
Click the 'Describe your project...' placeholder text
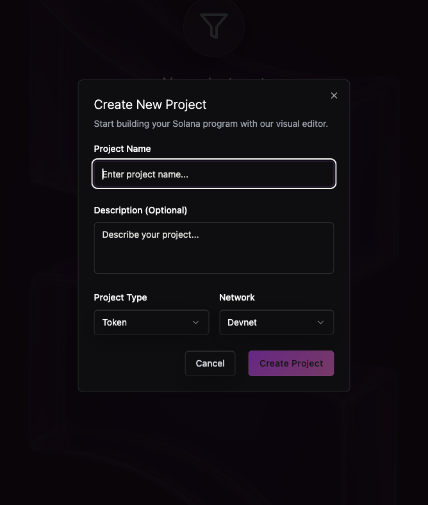(151, 235)
